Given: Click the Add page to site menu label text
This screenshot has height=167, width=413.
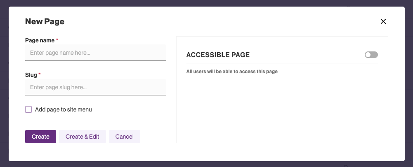Looking at the screenshot, I should [x=64, y=109].
